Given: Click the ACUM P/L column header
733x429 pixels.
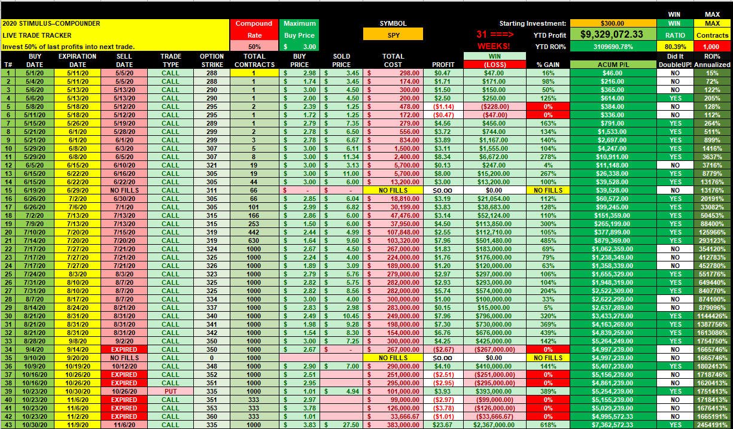Looking at the screenshot, I should (613, 64).
